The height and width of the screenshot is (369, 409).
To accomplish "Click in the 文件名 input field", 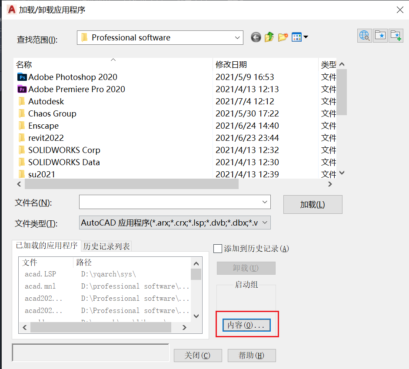I will tap(170, 202).
